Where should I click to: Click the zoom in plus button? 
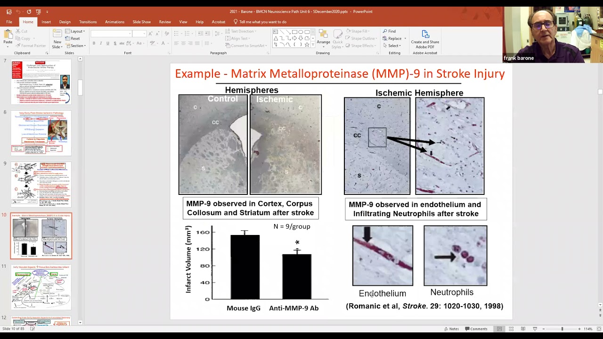click(579, 329)
